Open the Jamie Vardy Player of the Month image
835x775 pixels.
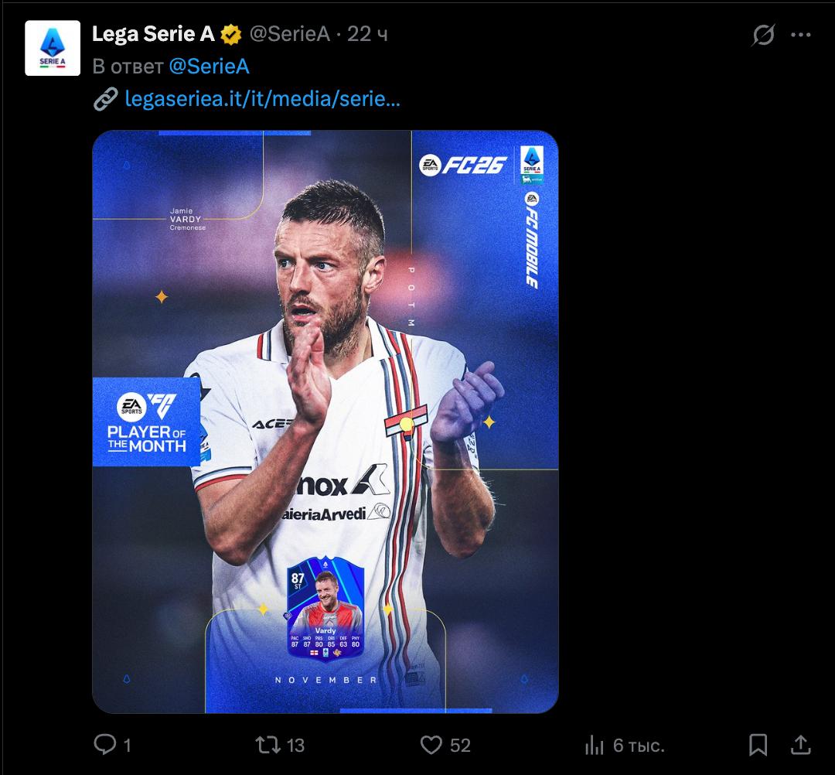pyautogui.click(x=325, y=422)
